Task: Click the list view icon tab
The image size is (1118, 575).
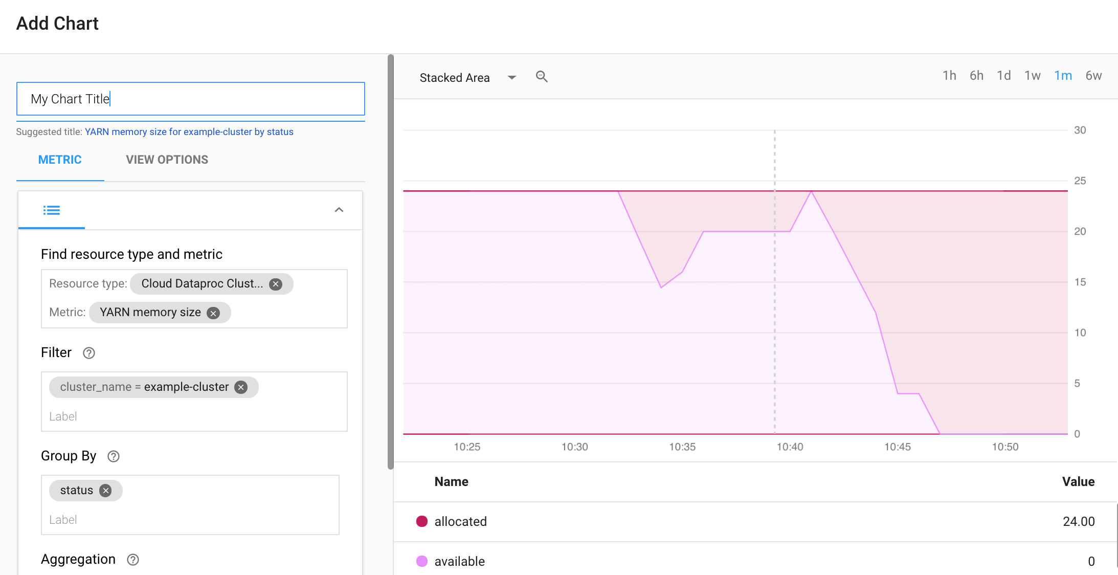Action: point(51,210)
